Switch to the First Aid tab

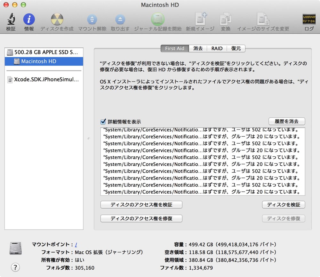click(175, 48)
